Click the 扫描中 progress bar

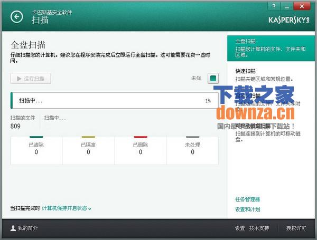coord(115,101)
